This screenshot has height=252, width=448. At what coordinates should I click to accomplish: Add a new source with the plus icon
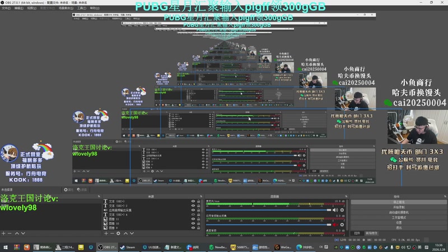tap(106, 234)
